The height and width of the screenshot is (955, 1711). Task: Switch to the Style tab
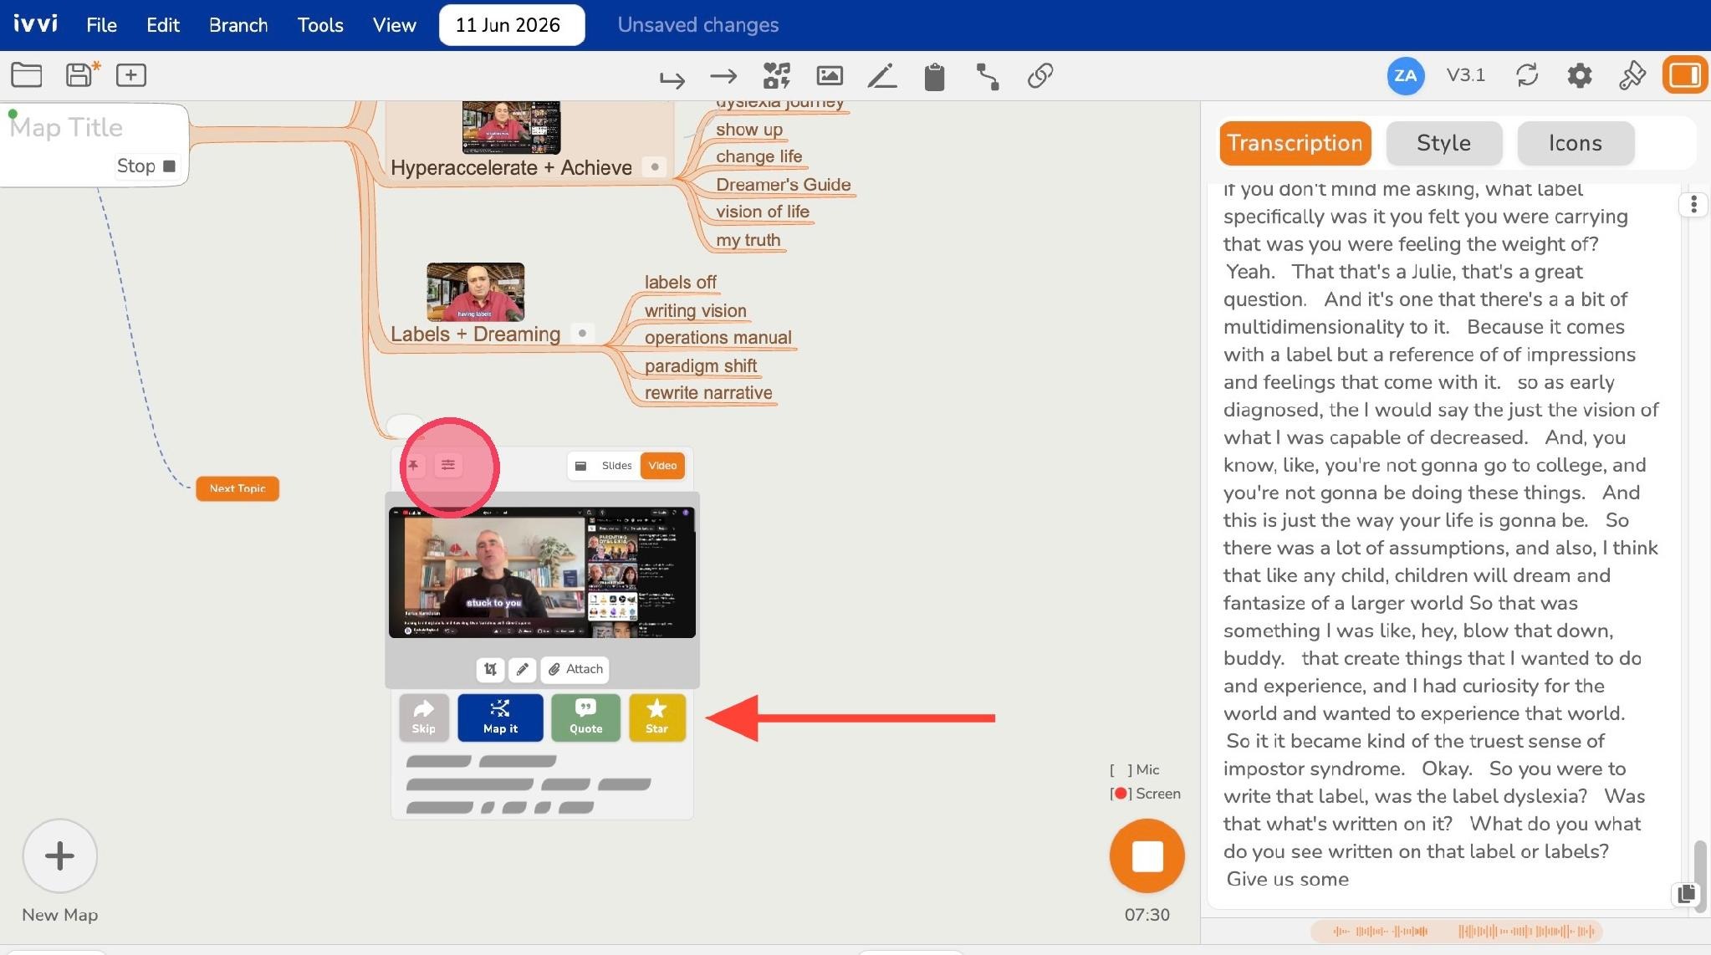click(1443, 143)
